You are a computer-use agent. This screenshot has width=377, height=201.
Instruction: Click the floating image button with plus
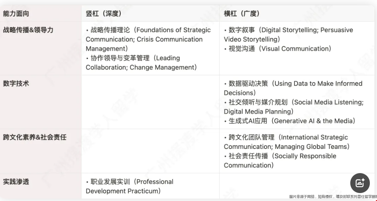pyautogui.click(x=360, y=183)
